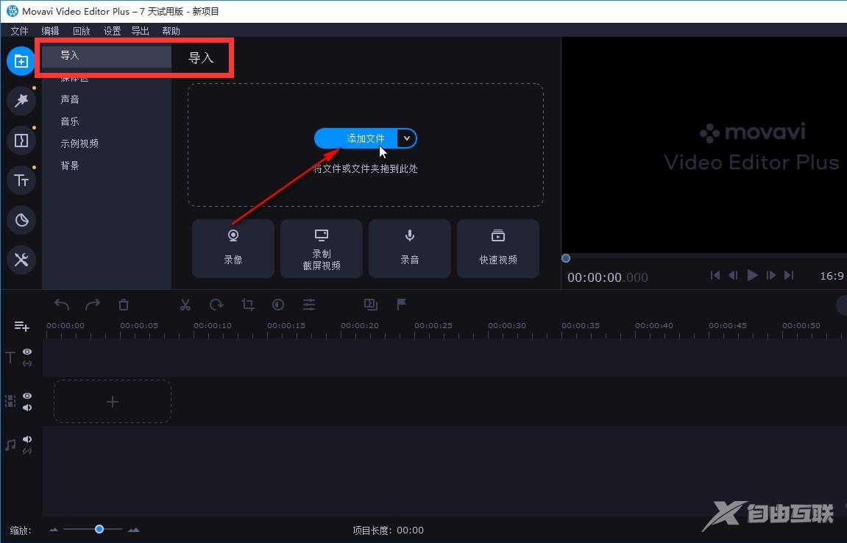Viewport: 847px width, 543px height.
Task: Open the Filters magic wand panel
Action: point(21,101)
